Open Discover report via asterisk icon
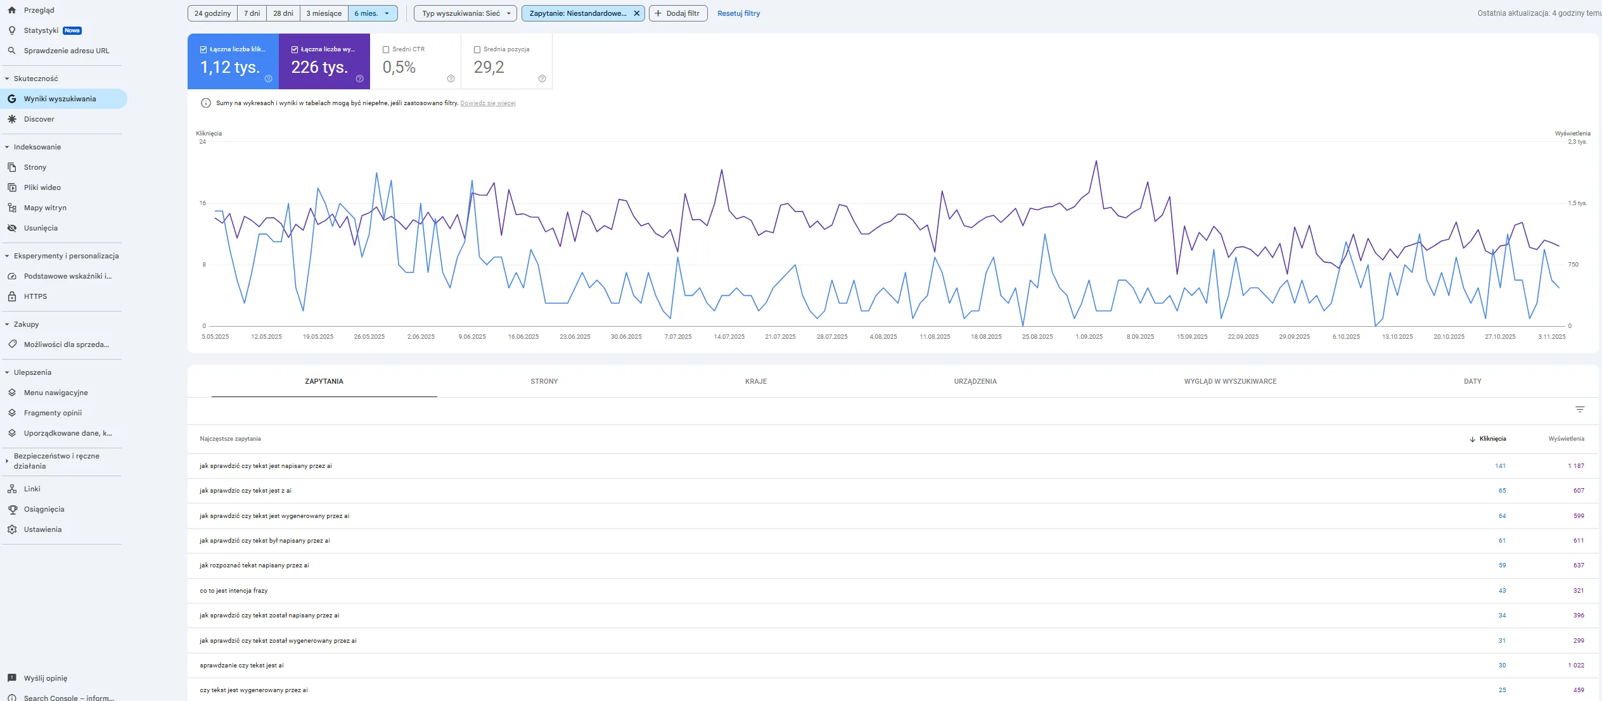This screenshot has width=1602, height=701. click(11, 119)
